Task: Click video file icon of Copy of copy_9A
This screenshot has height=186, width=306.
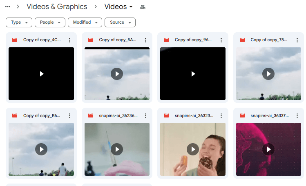Action: point(166,40)
